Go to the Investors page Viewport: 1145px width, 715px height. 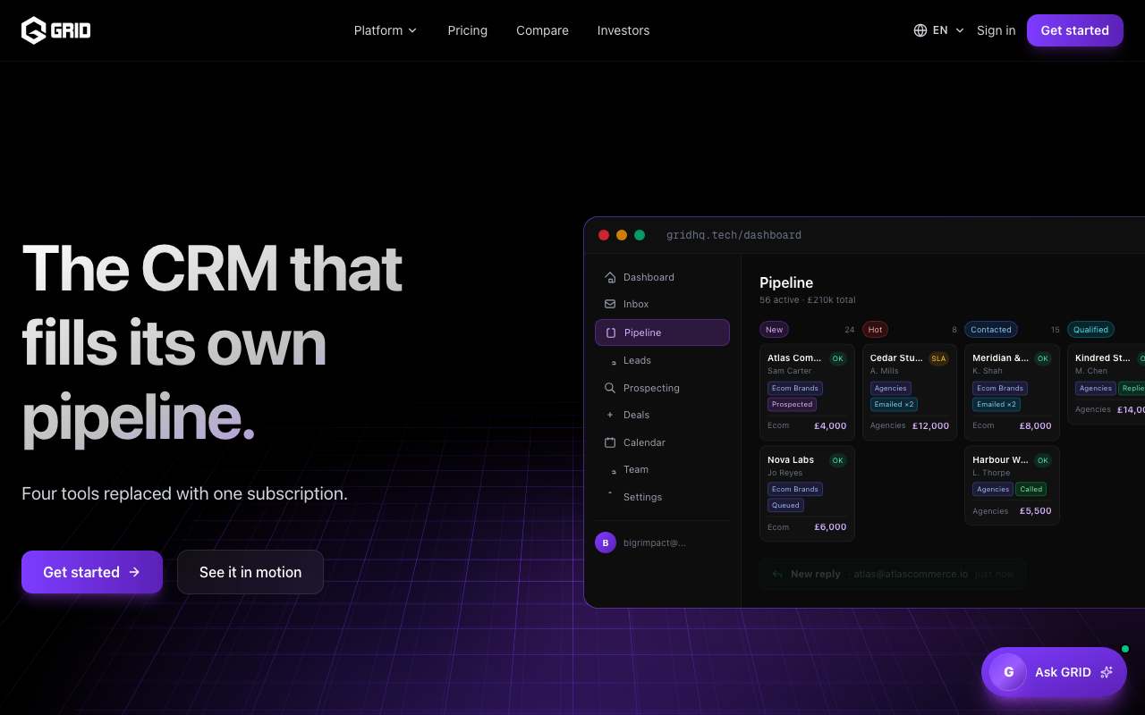(623, 30)
